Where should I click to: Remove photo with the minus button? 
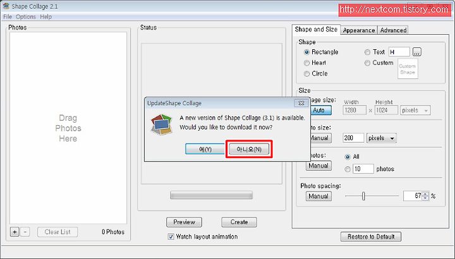[x=25, y=232]
